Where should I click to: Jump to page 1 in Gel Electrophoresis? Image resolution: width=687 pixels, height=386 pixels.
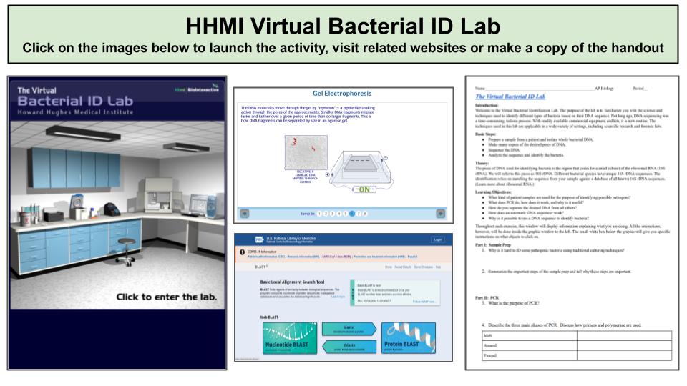pos(319,214)
